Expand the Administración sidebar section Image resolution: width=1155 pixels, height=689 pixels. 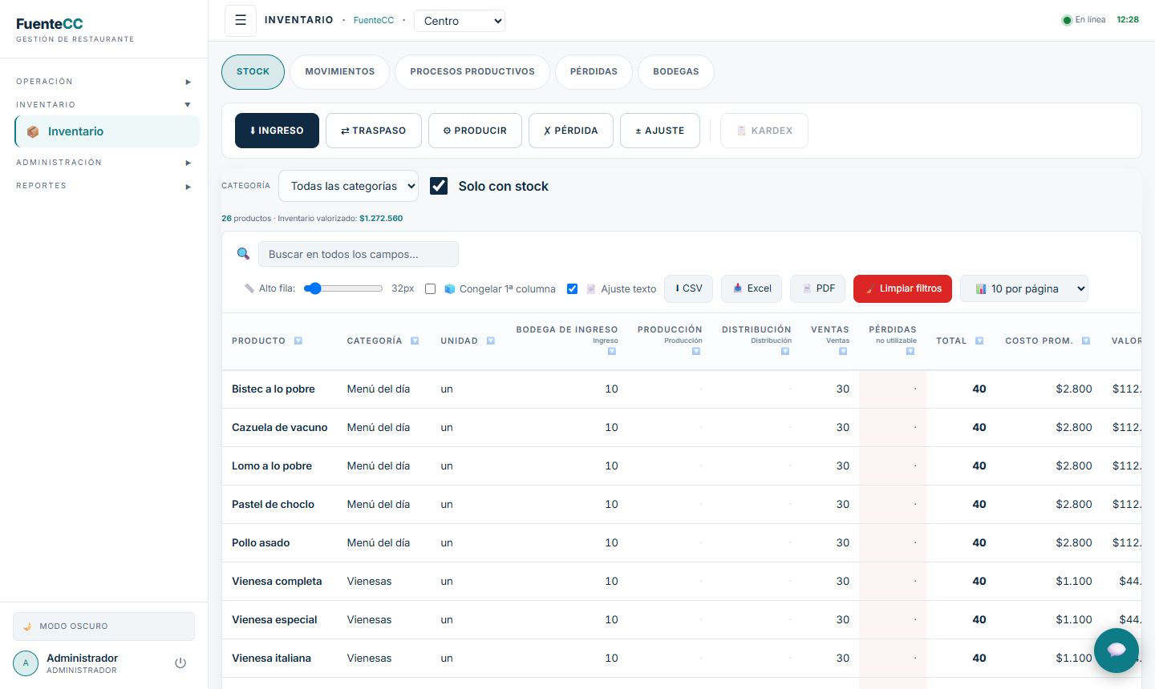[x=103, y=163]
